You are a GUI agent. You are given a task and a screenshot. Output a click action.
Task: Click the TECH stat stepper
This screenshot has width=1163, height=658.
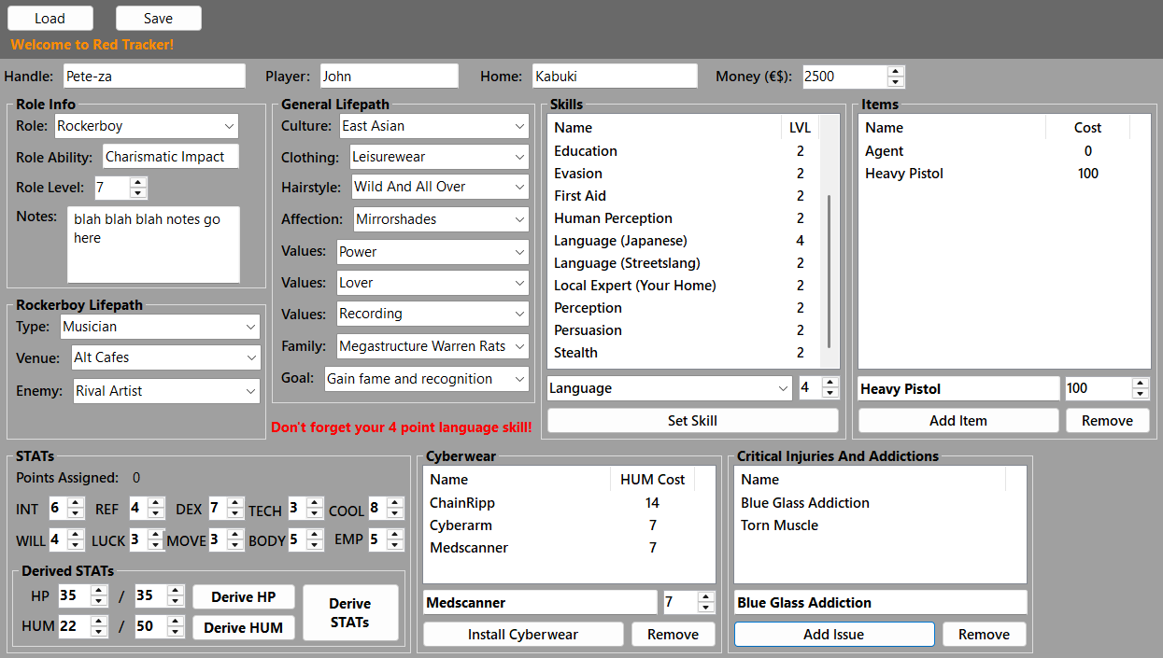point(306,509)
